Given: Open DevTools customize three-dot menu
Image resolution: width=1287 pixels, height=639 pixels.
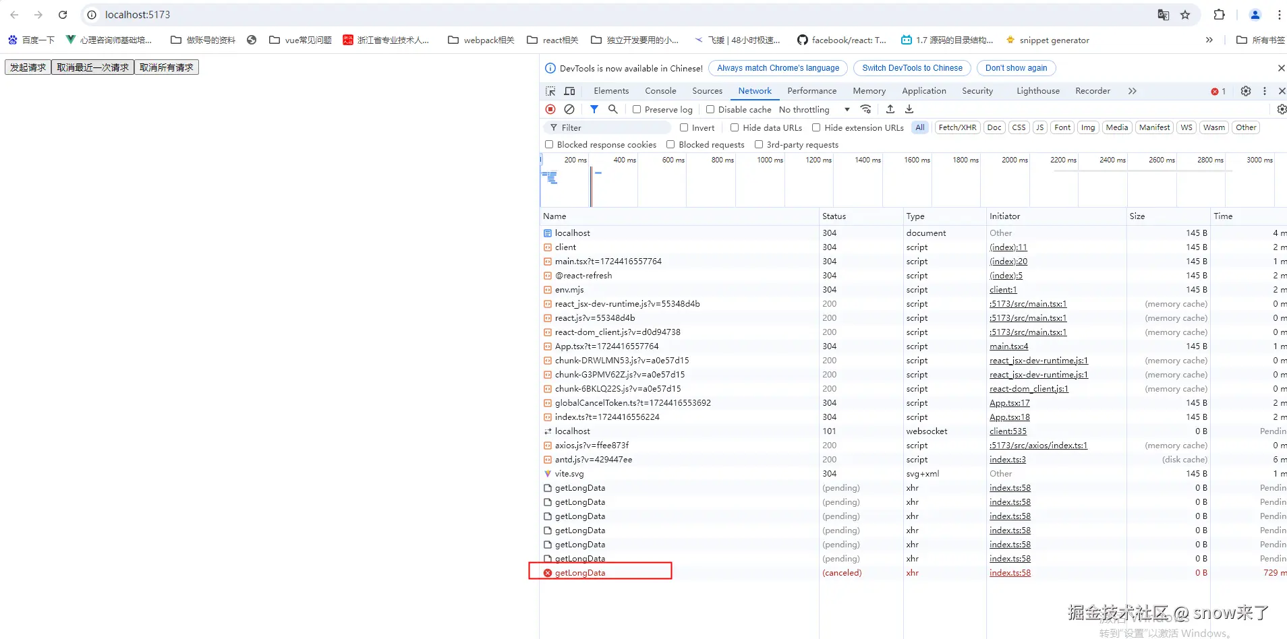Looking at the screenshot, I should [x=1265, y=91].
